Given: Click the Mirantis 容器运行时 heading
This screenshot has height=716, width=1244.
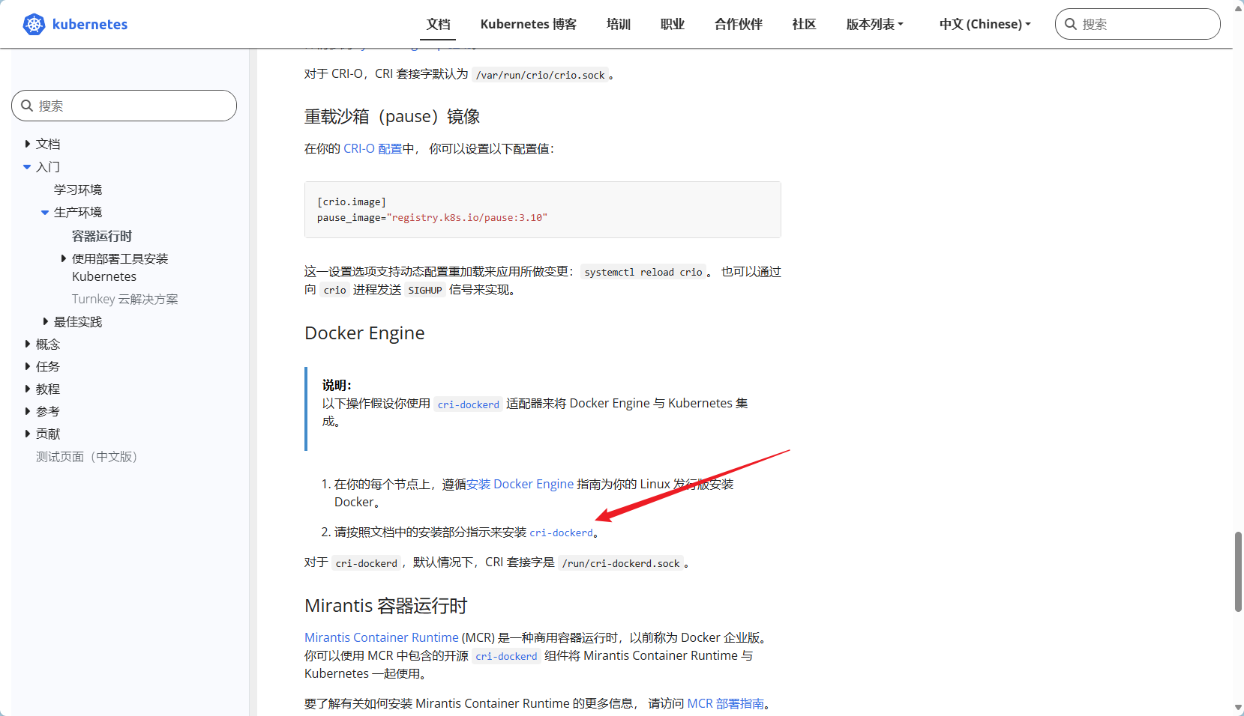Looking at the screenshot, I should click(x=386, y=605).
